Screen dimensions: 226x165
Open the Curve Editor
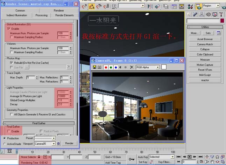(x=174, y=7)
